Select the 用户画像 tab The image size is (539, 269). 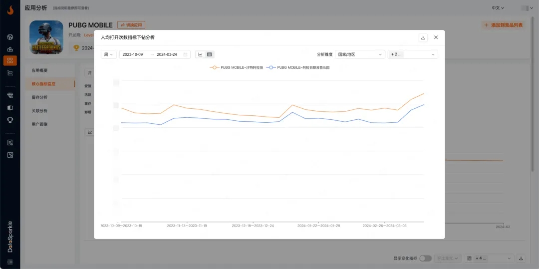[40, 124]
